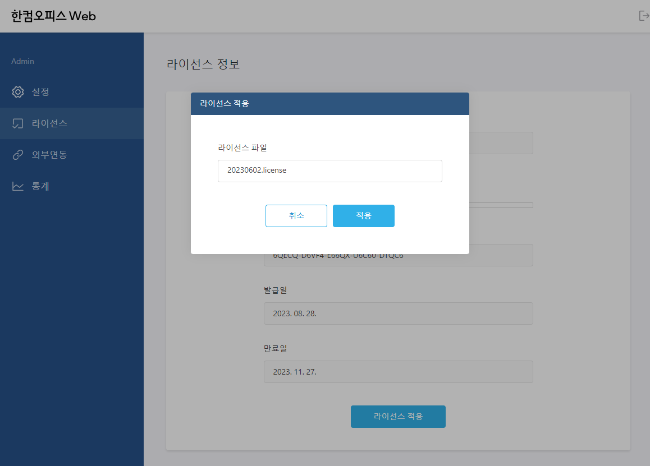
Task: Click the gear icon beside 설정
Action: click(18, 92)
